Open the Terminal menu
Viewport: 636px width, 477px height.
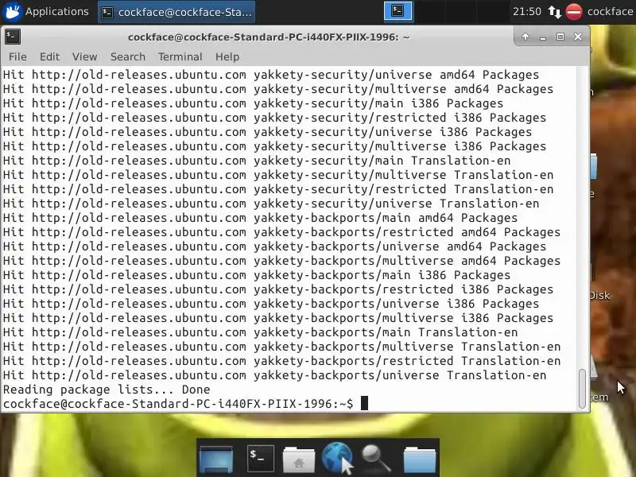click(x=180, y=56)
